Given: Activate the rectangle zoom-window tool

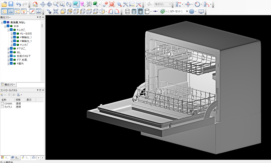Looking at the screenshot, I should [62, 4].
